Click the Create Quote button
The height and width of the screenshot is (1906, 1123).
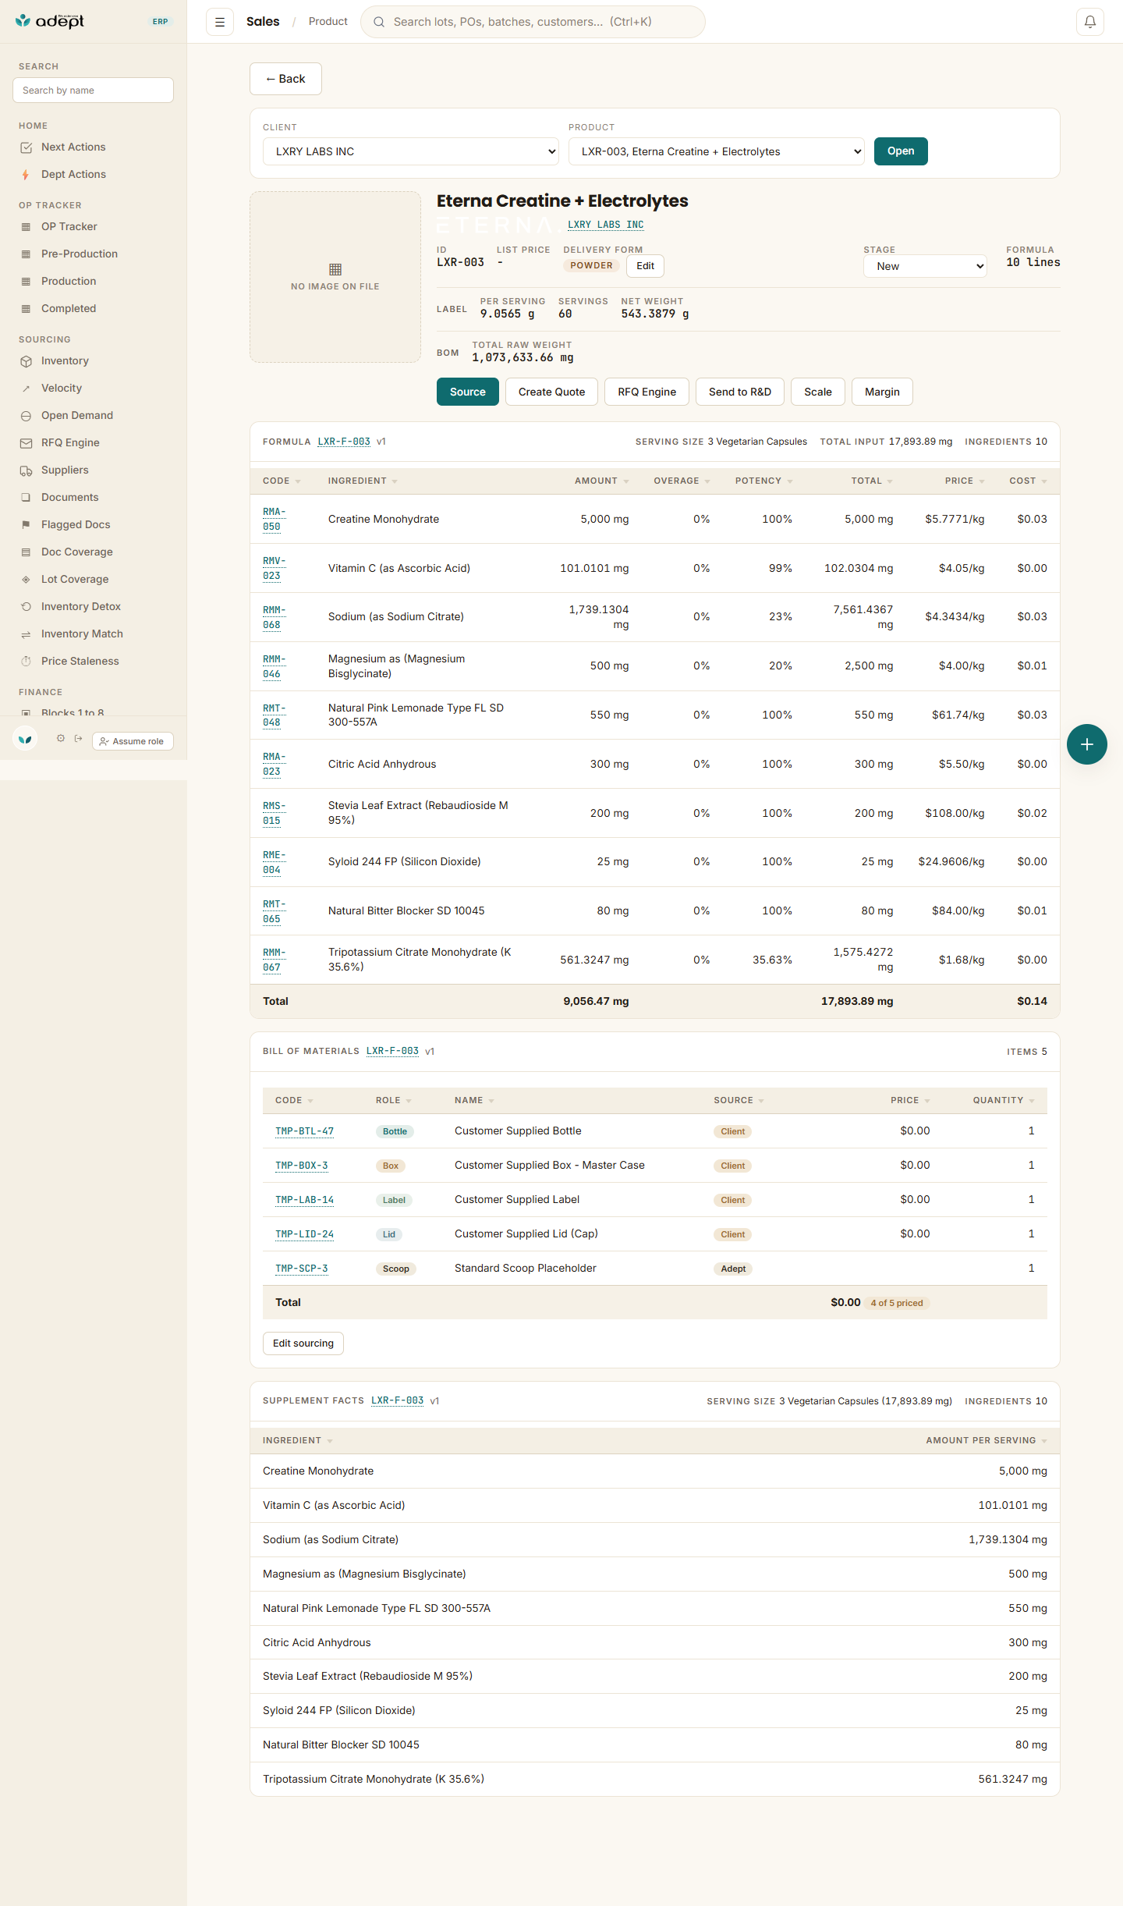coord(551,392)
